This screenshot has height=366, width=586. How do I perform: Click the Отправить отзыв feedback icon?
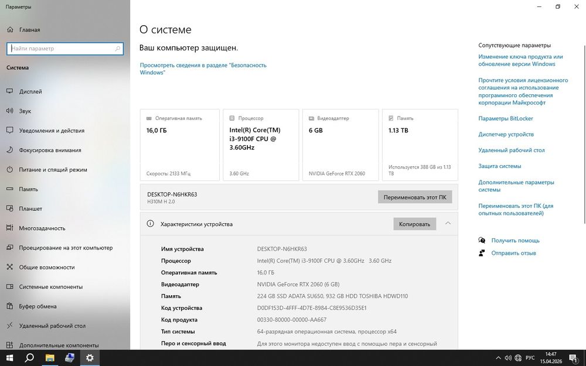[482, 253]
